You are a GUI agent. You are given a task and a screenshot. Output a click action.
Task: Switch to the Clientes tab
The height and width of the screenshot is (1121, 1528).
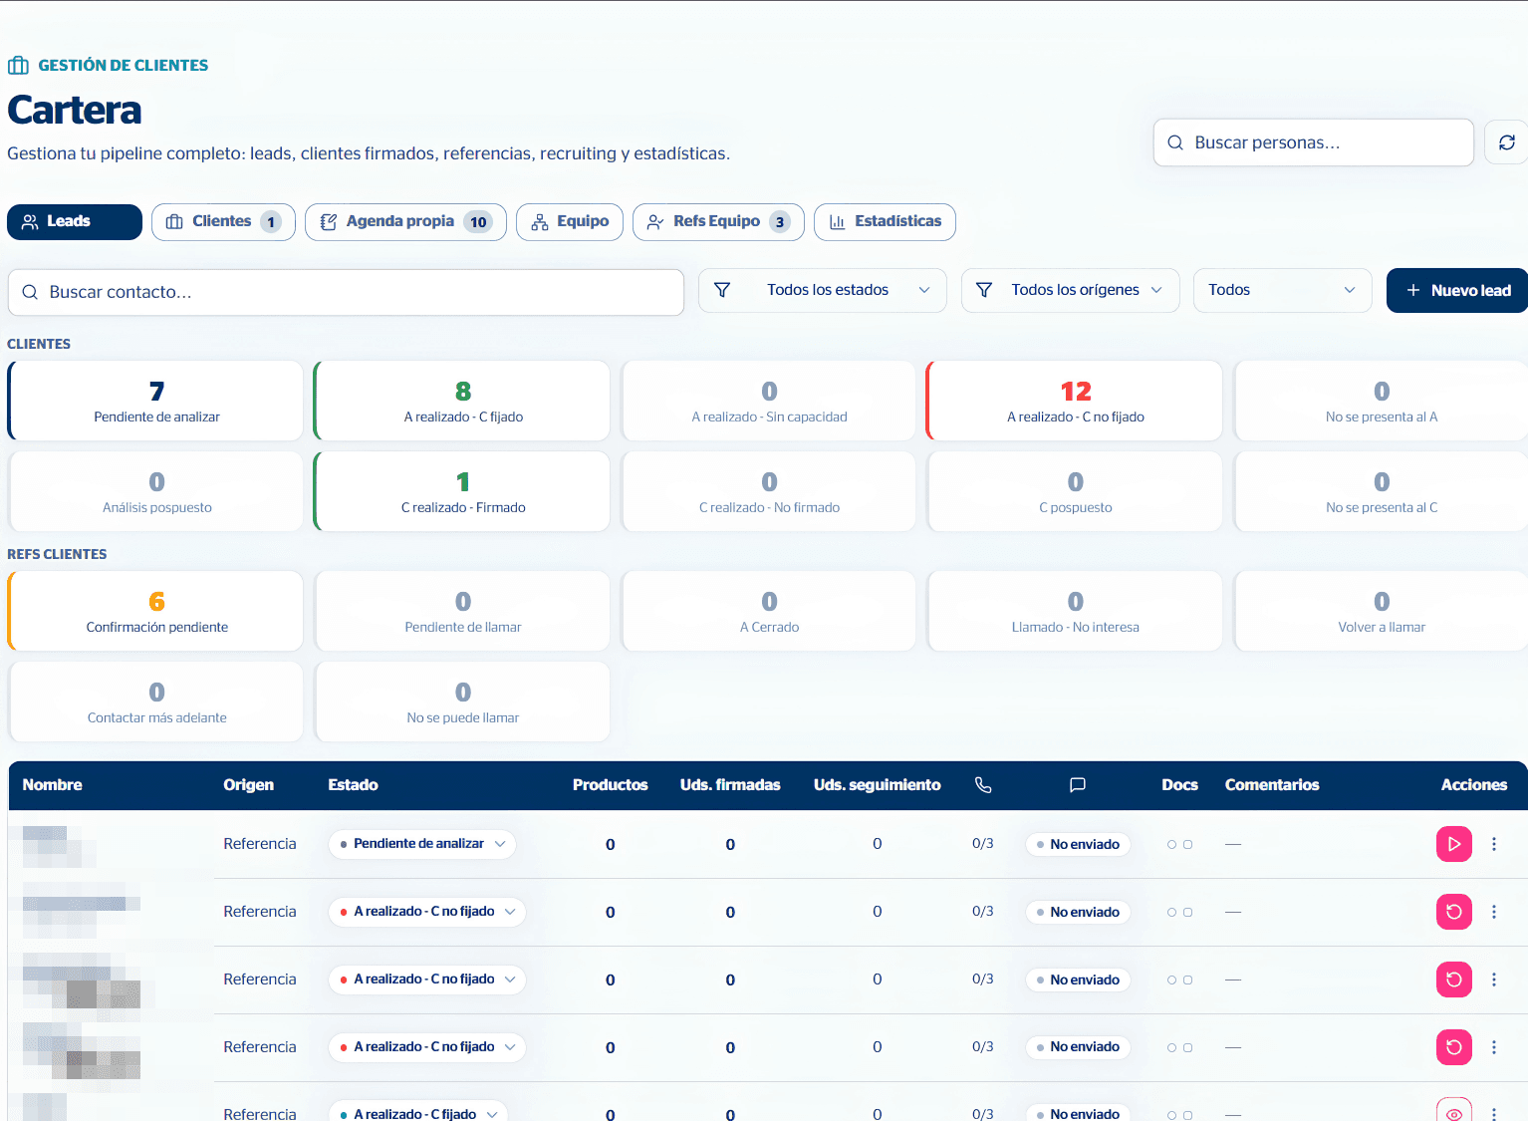coord(223,221)
